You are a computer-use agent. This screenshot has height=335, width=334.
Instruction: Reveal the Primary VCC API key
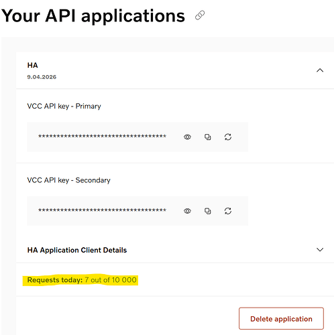pos(187,137)
